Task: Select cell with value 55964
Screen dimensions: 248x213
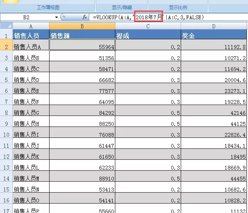Action: pos(82,45)
